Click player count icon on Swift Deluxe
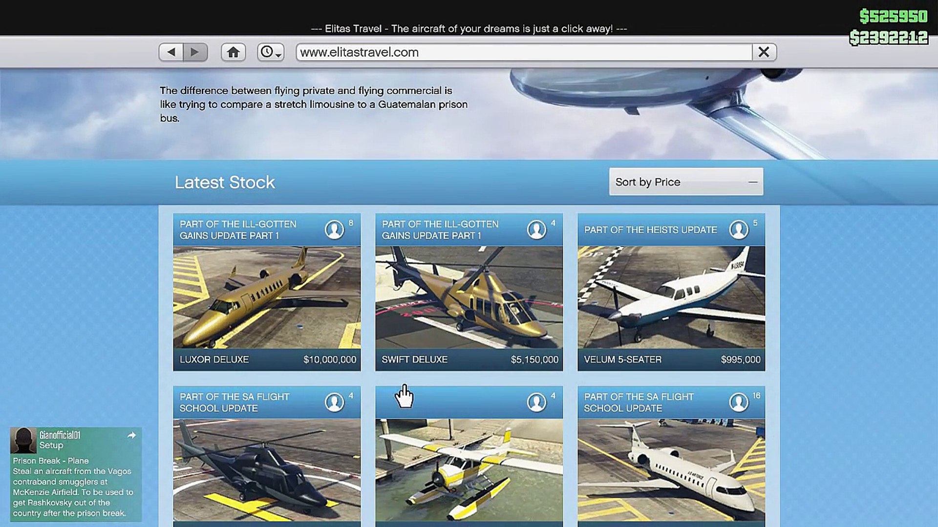The width and height of the screenshot is (938, 527). [536, 229]
